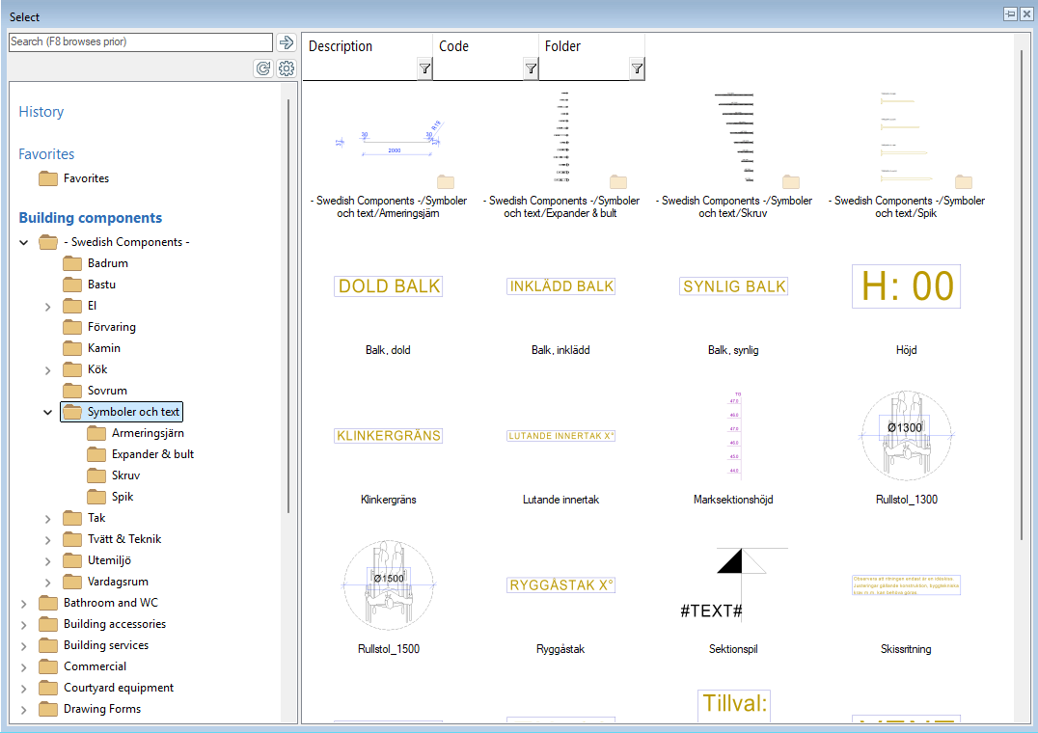Viewport: 1038px width, 733px height.
Task: Collapse the Symboler och text folder
Action: (48, 413)
